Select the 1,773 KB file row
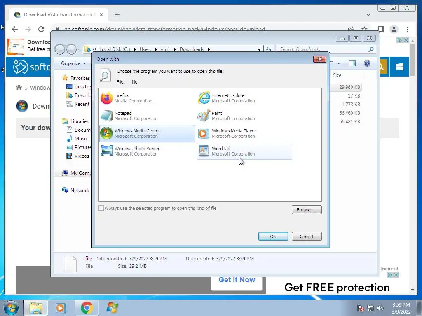 pos(346,104)
